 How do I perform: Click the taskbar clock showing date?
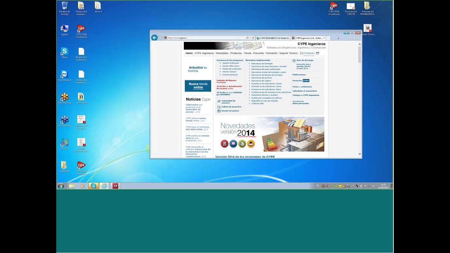[383, 186]
